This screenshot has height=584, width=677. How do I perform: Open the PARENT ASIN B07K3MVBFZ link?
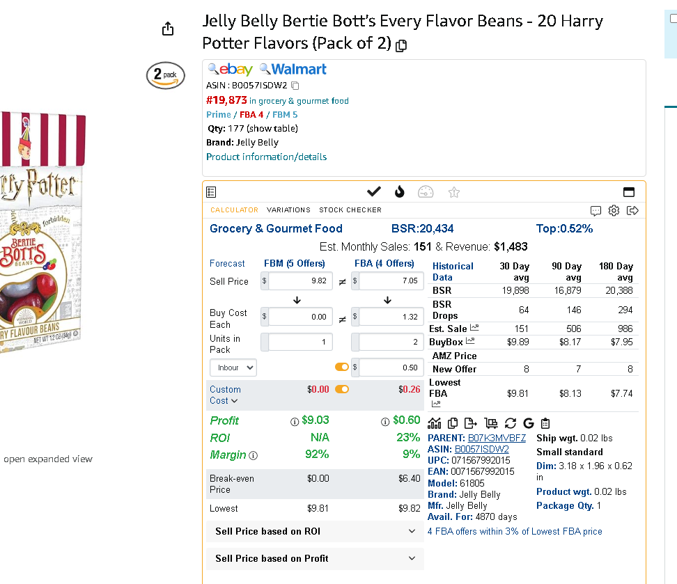point(497,438)
